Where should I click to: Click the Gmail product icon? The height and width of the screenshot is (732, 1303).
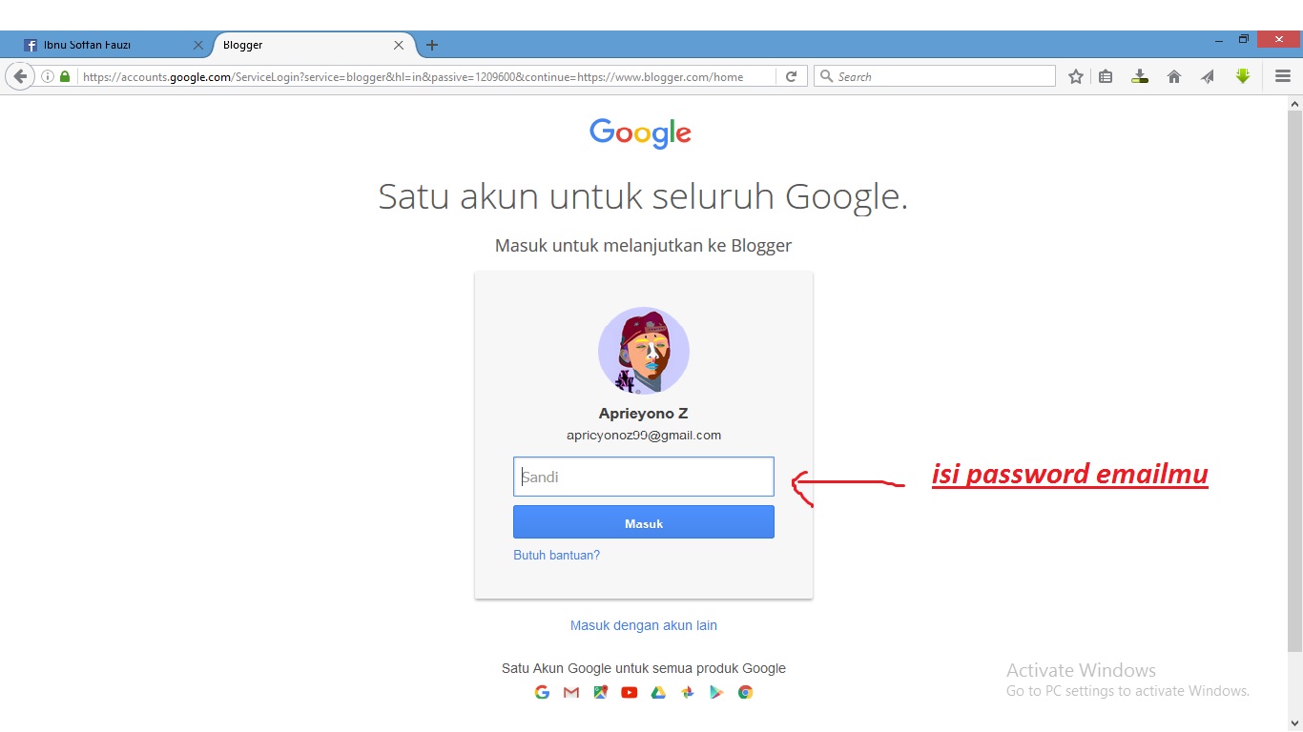coord(571,692)
